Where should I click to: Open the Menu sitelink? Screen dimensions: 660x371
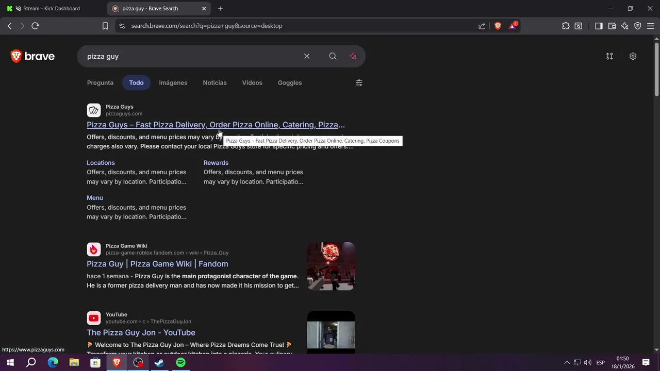tap(95, 198)
